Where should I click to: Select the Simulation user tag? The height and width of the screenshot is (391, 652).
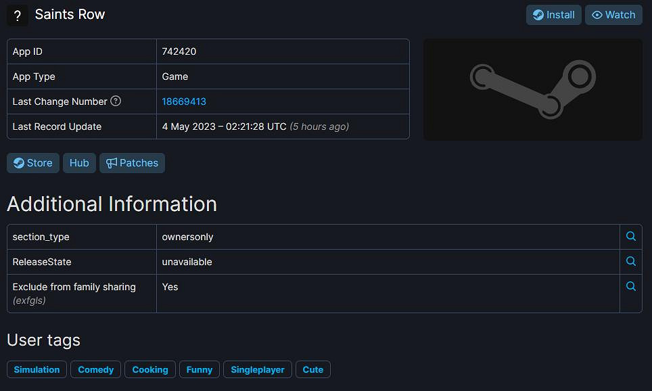tap(37, 369)
